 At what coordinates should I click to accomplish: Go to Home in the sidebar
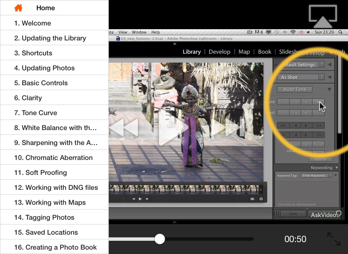pos(54,8)
